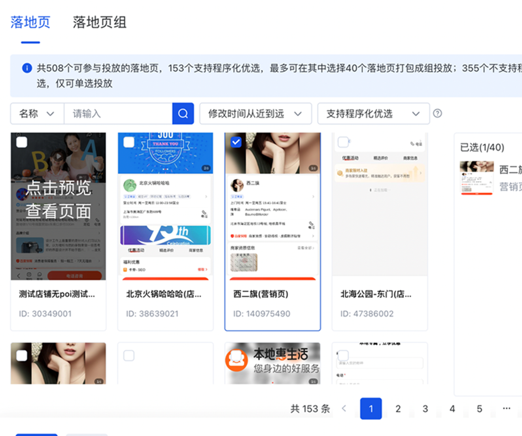Click the 北京火锅哈哈哈 shop avatar icon
Viewport: 522px width, 436px height.
pos(129,185)
